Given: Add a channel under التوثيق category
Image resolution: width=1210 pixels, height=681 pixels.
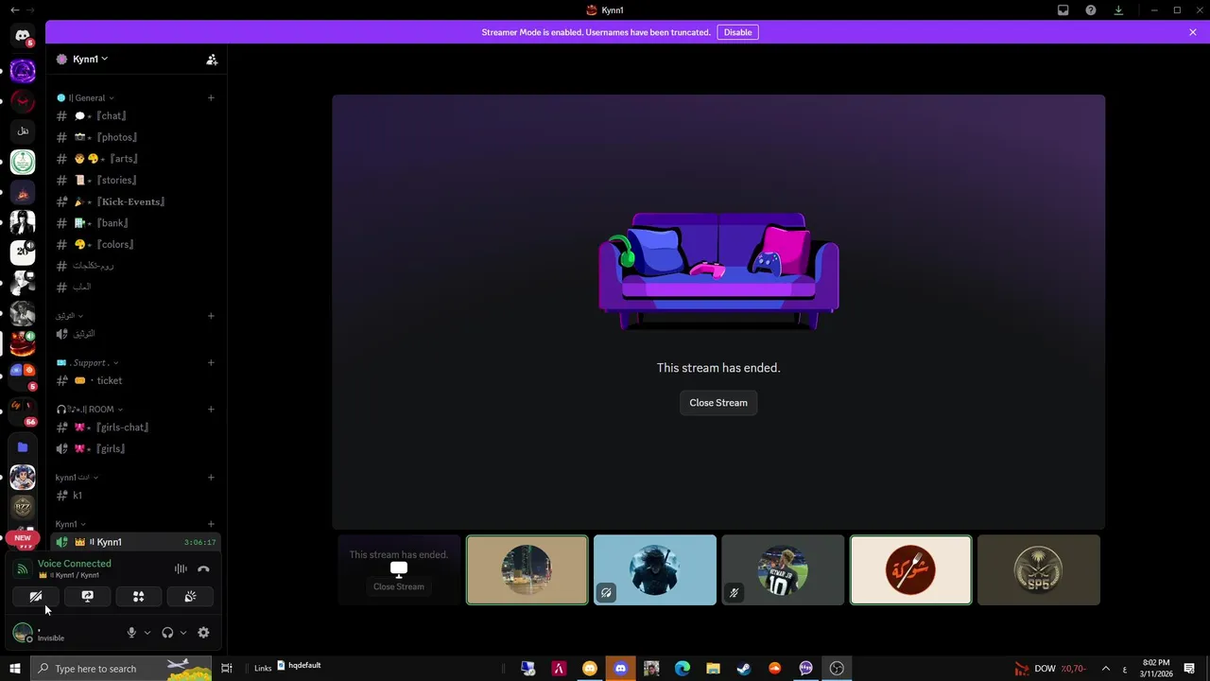Looking at the screenshot, I should [211, 316].
